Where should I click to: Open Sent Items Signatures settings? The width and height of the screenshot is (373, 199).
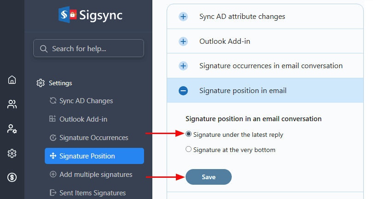tap(92, 193)
